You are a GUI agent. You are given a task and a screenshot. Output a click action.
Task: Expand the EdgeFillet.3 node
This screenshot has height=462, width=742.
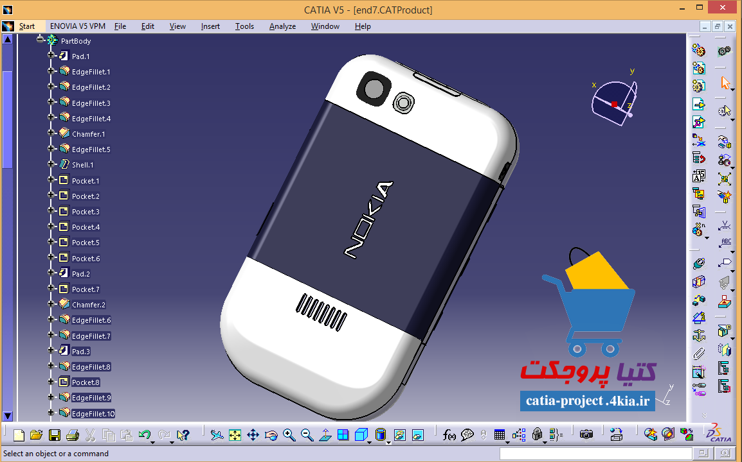51,102
